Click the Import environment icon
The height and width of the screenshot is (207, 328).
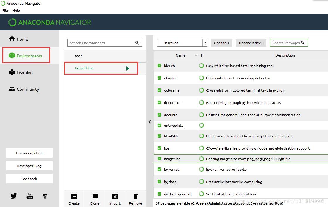click(x=115, y=196)
